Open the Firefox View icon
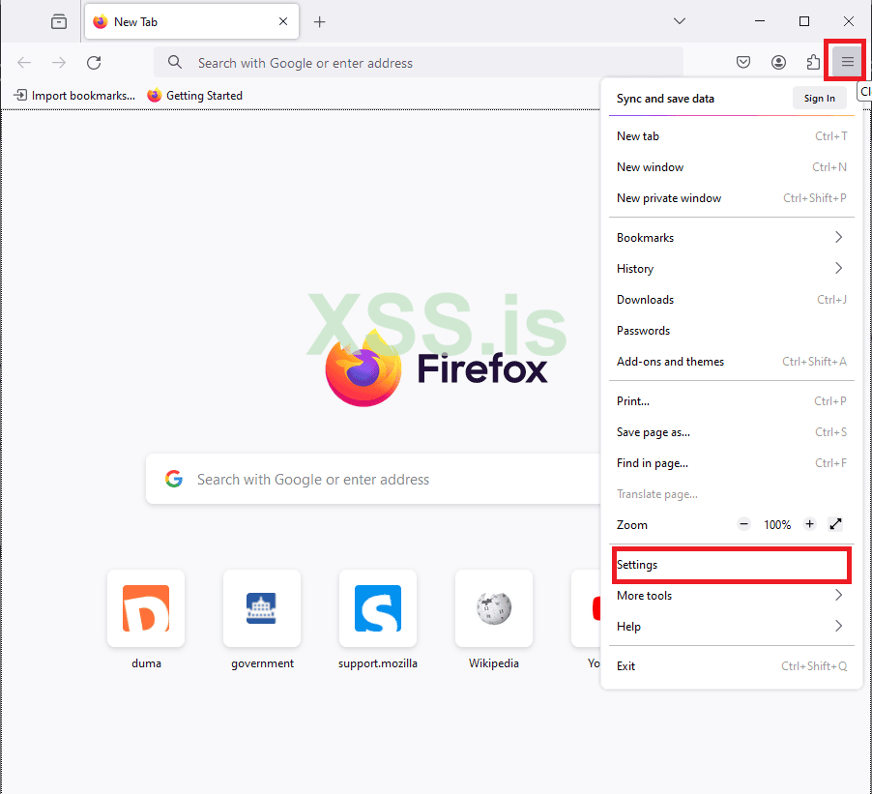This screenshot has width=872, height=794. pos(58,21)
